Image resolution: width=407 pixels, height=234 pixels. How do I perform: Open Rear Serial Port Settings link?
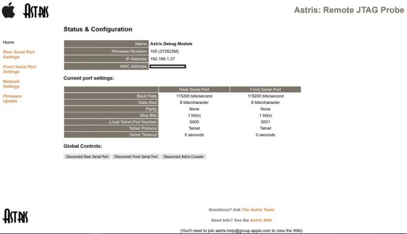(x=18, y=55)
